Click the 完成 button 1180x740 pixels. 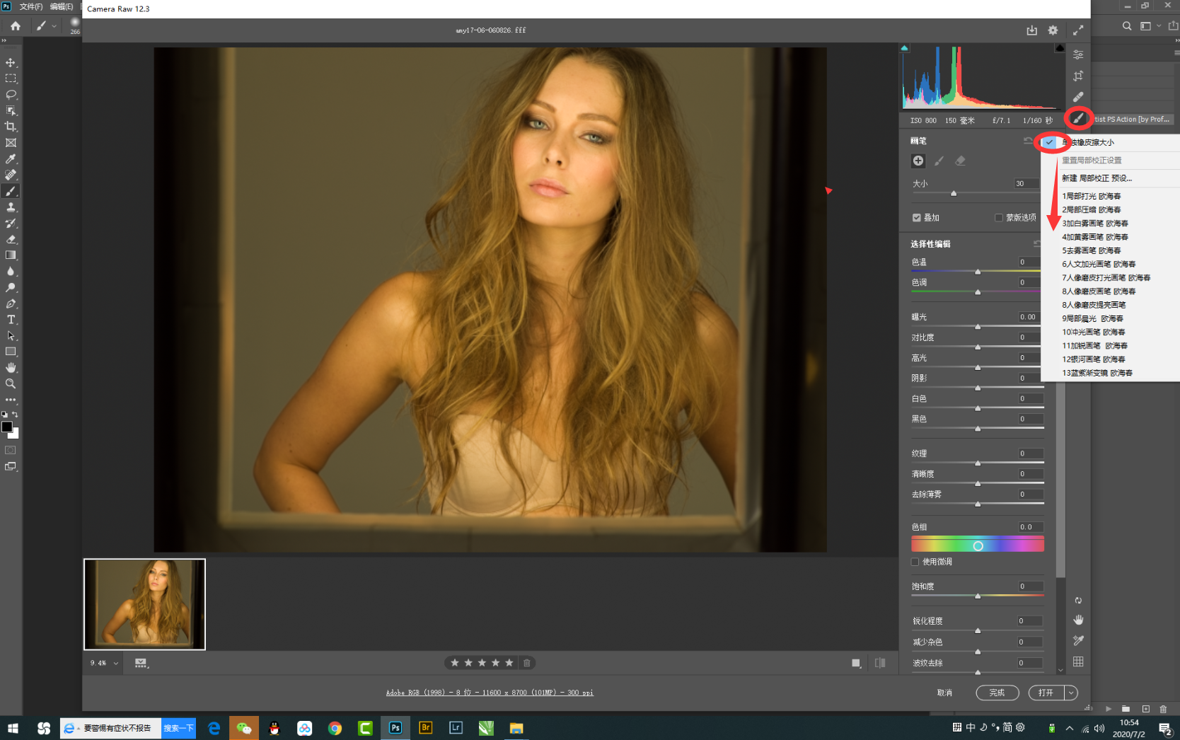997,693
